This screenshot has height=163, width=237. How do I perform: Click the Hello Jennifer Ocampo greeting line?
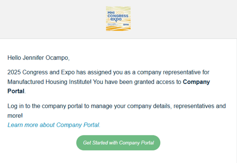pyautogui.click(x=38, y=58)
